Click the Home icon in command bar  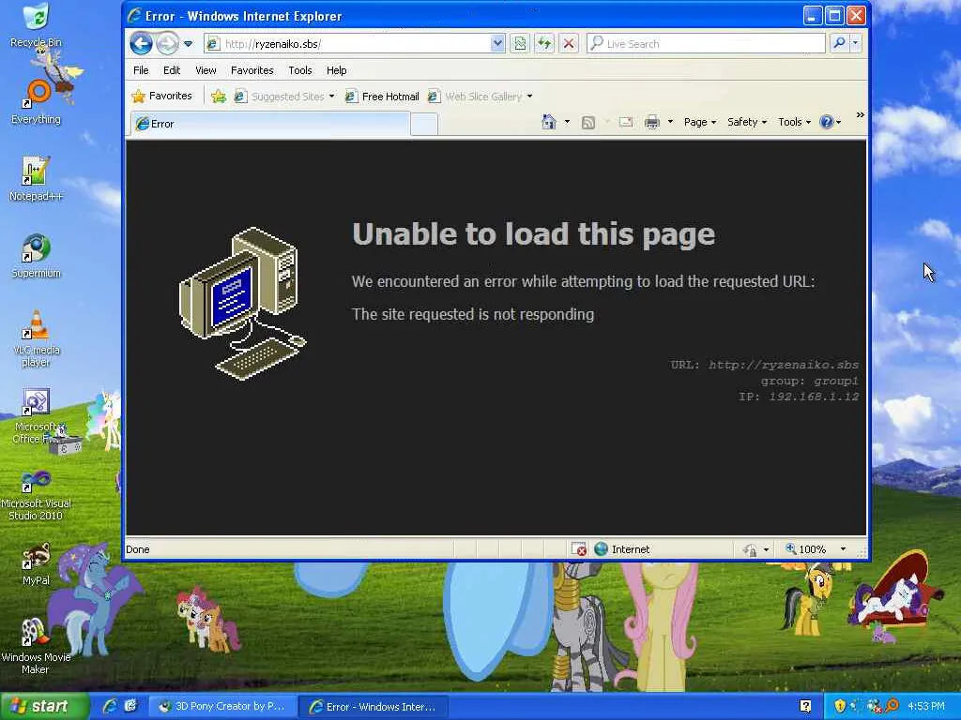(x=549, y=122)
